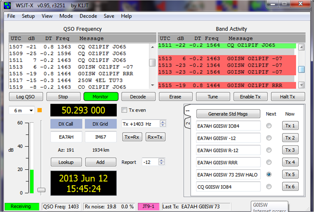Select Next radio for EA7AH G0ISW -12
The height and width of the screenshot is (212, 314).
[269, 138]
